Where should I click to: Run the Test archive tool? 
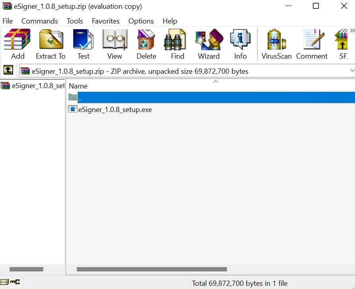[x=83, y=40]
